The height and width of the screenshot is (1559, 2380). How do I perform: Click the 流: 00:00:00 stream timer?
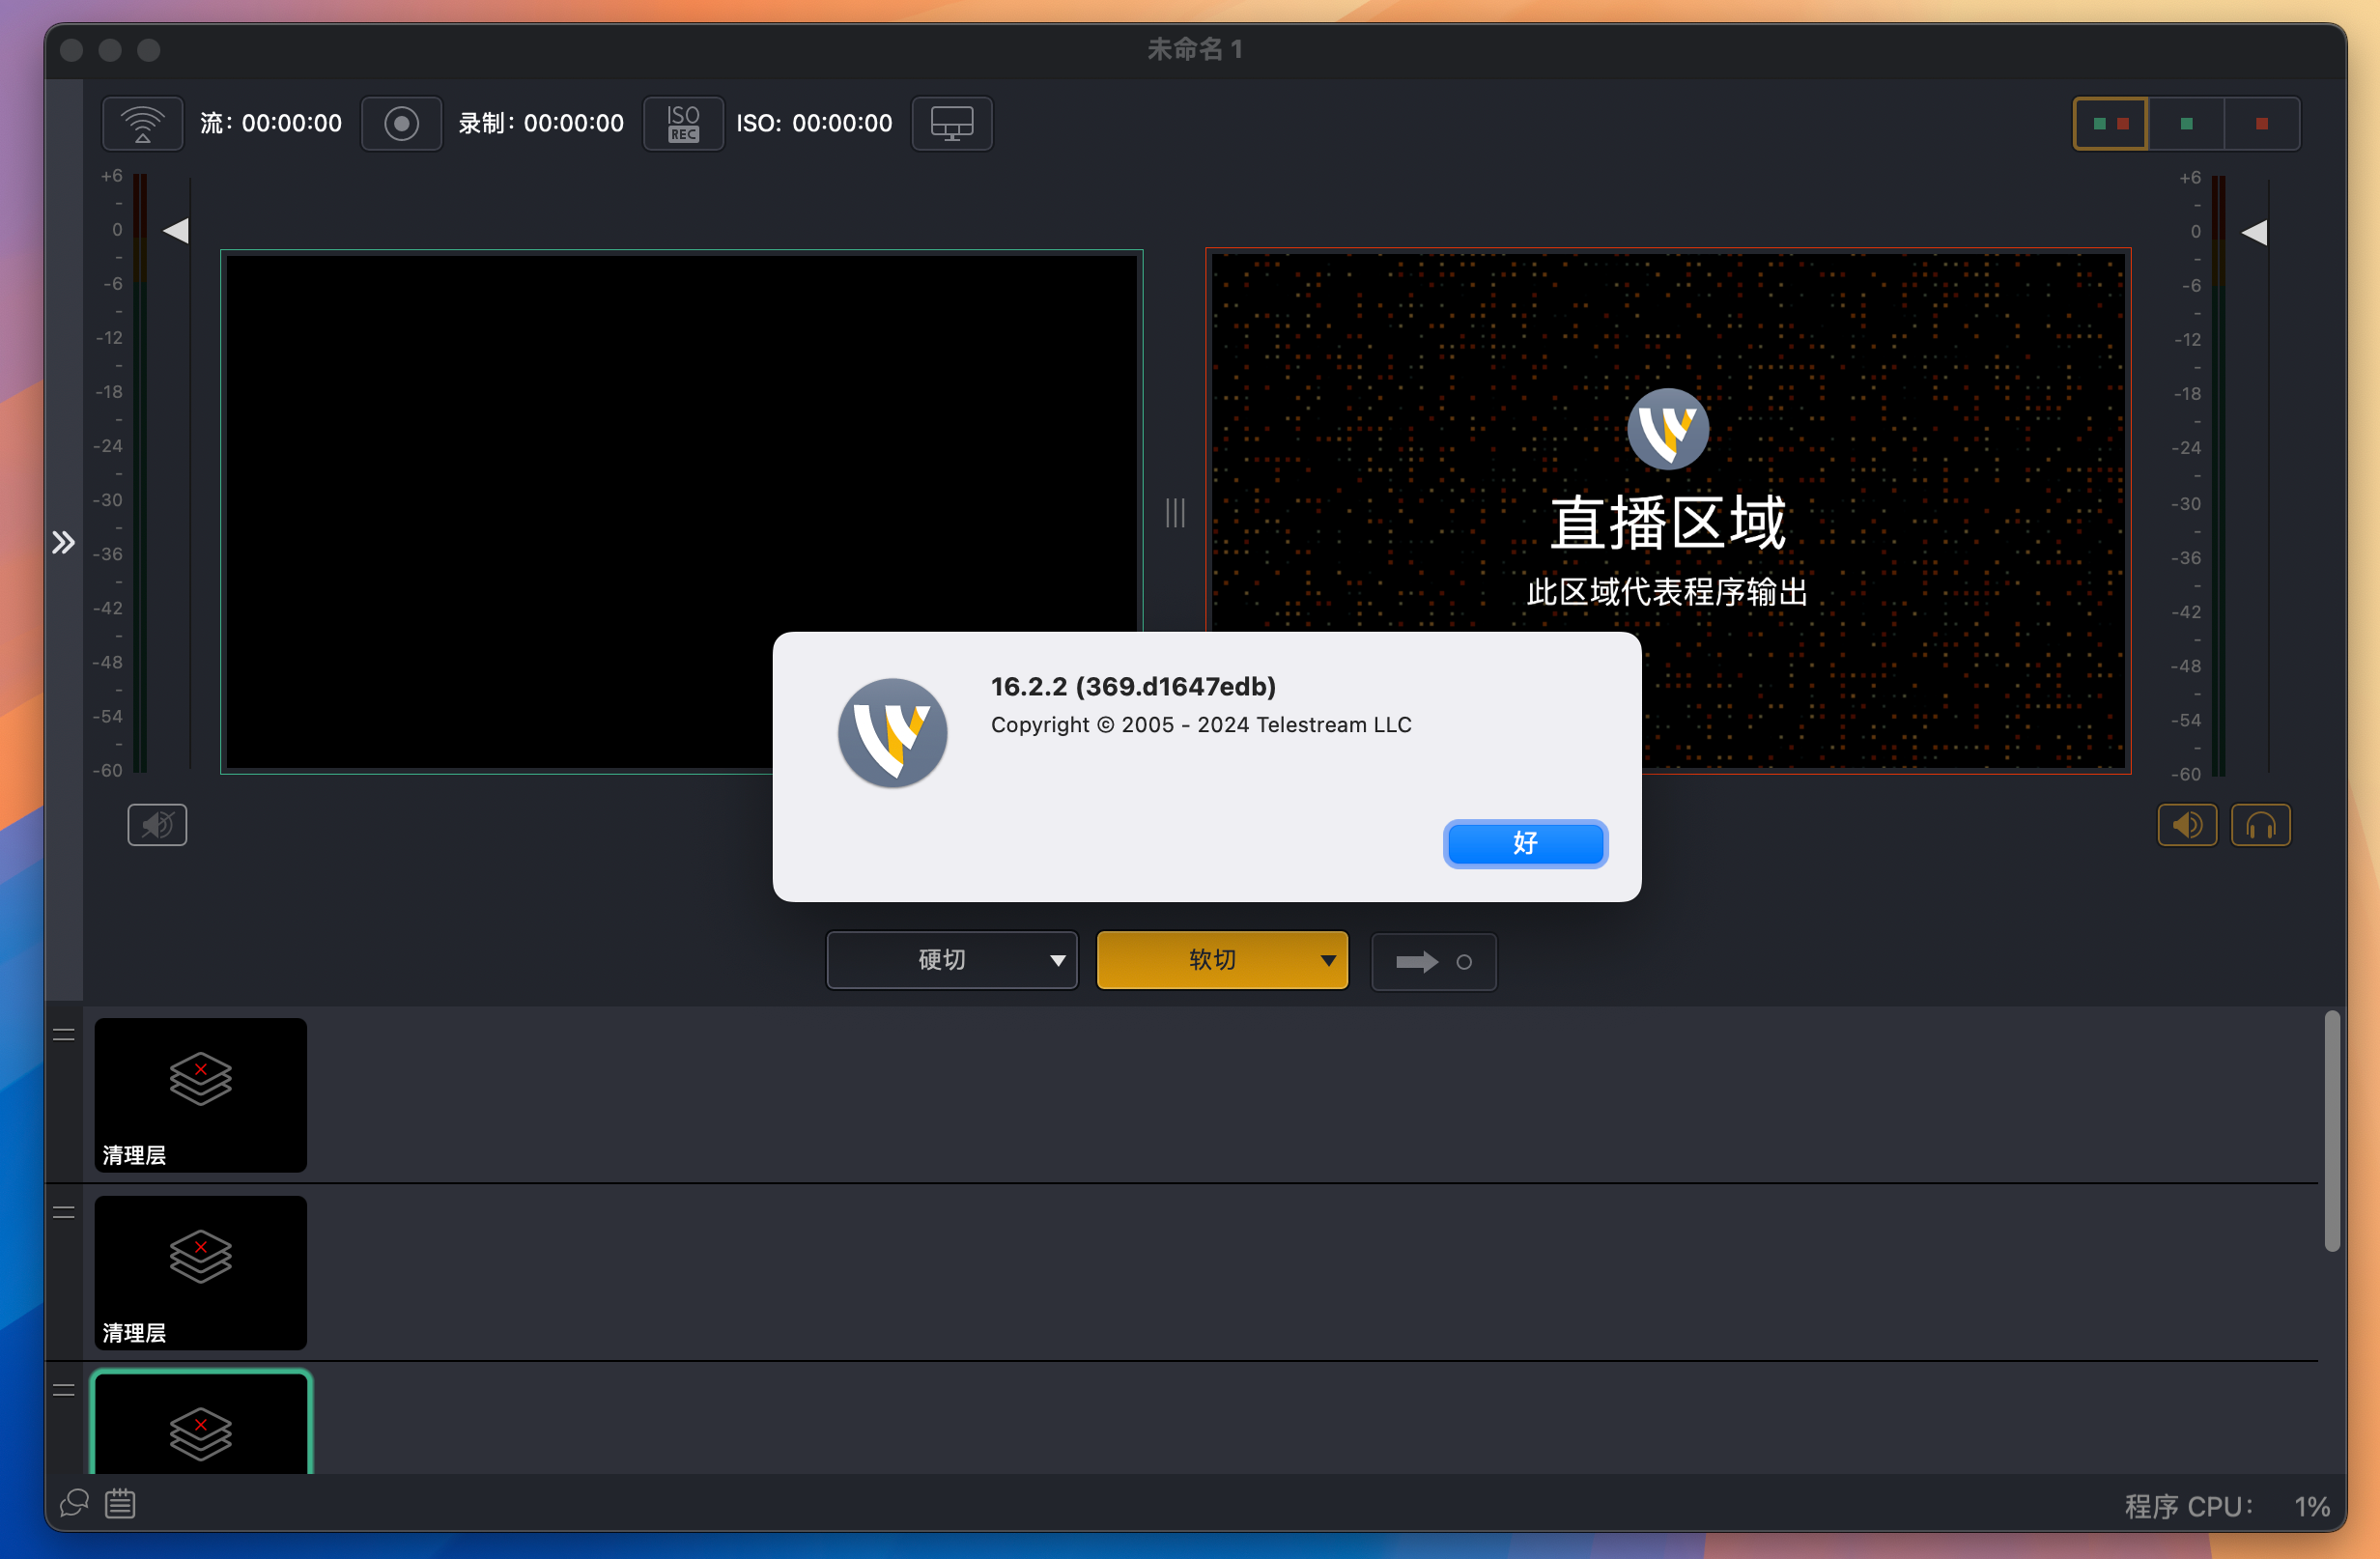pos(271,123)
